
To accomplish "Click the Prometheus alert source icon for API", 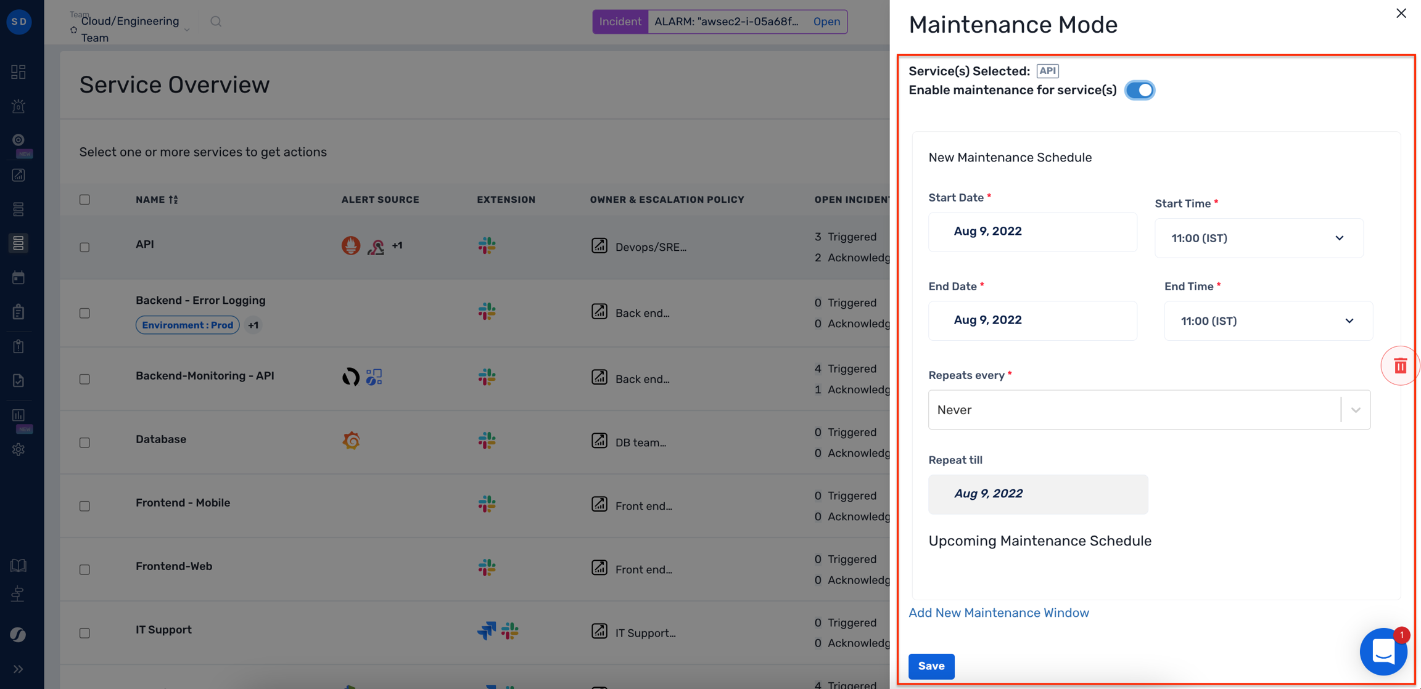I will (351, 245).
